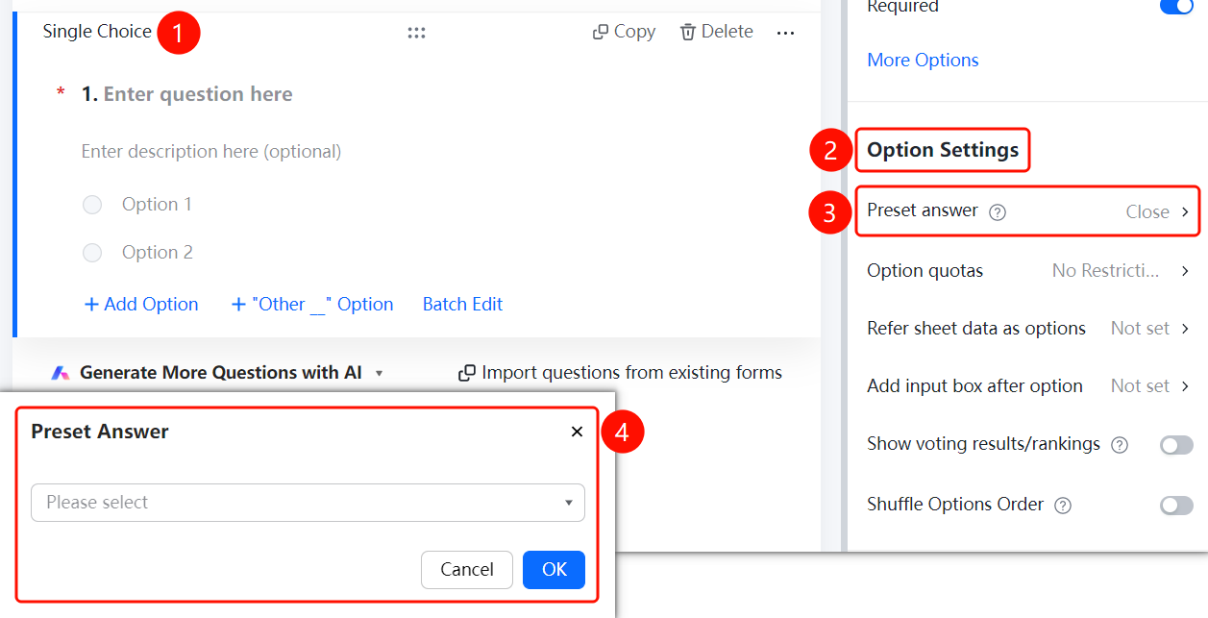The height and width of the screenshot is (618, 1208).
Task: Turn on Shuffle Options Order
Action: (x=1176, y=506)
